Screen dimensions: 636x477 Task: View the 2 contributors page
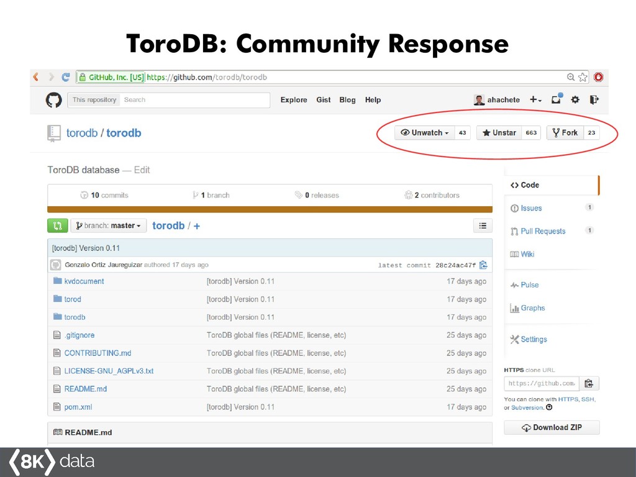432,195
